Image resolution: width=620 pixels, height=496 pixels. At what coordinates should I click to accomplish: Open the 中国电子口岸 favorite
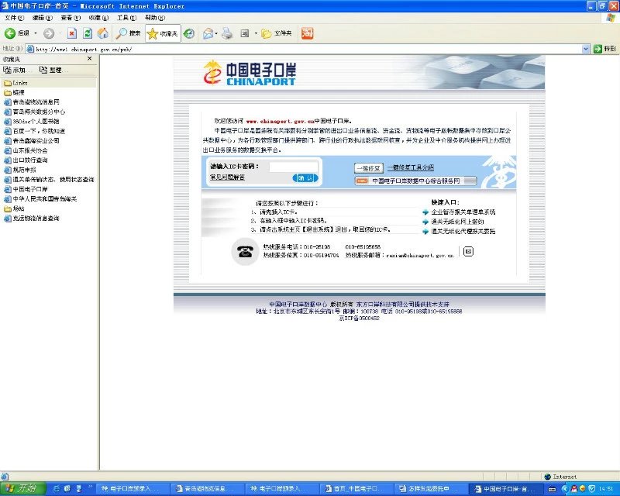point(26,189)
